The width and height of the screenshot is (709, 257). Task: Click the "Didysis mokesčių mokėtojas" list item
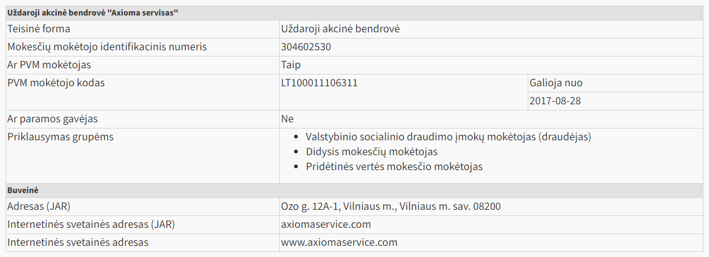tap(371, 151)
